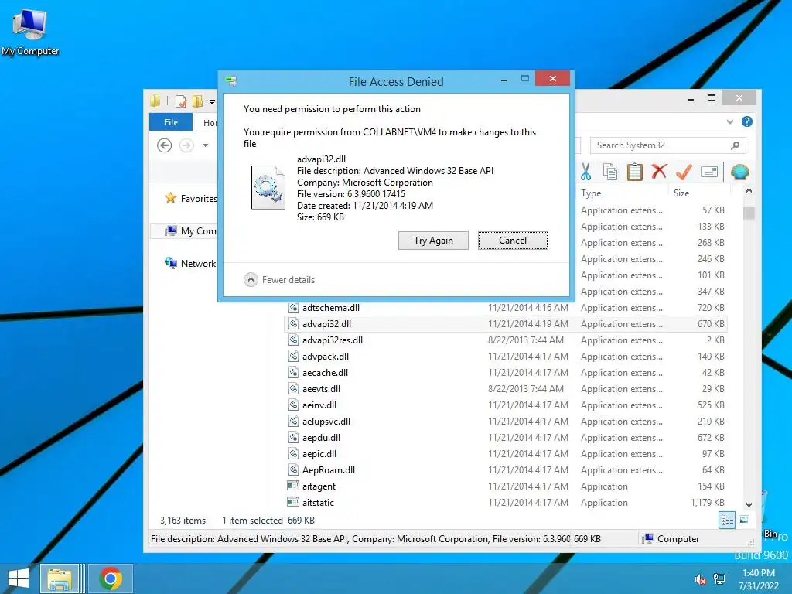Launch Google Chrome from the taskbar
Image resolution: width=792 pixels, height=594 pixels.
111,579
